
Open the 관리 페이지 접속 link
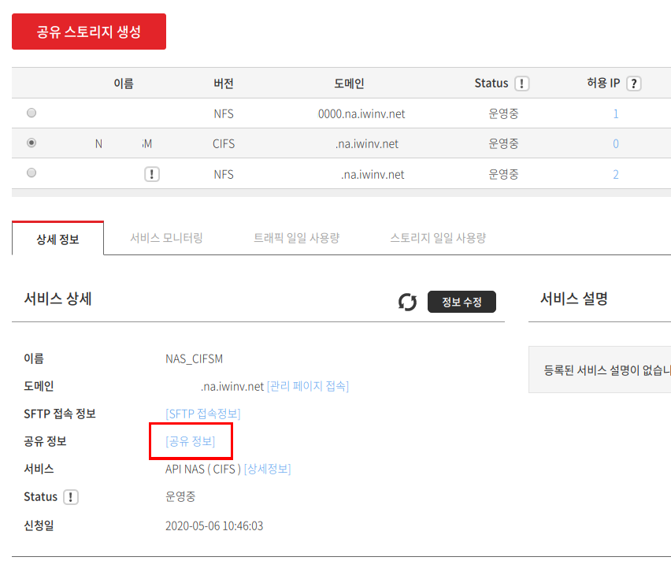click(308, 386)
